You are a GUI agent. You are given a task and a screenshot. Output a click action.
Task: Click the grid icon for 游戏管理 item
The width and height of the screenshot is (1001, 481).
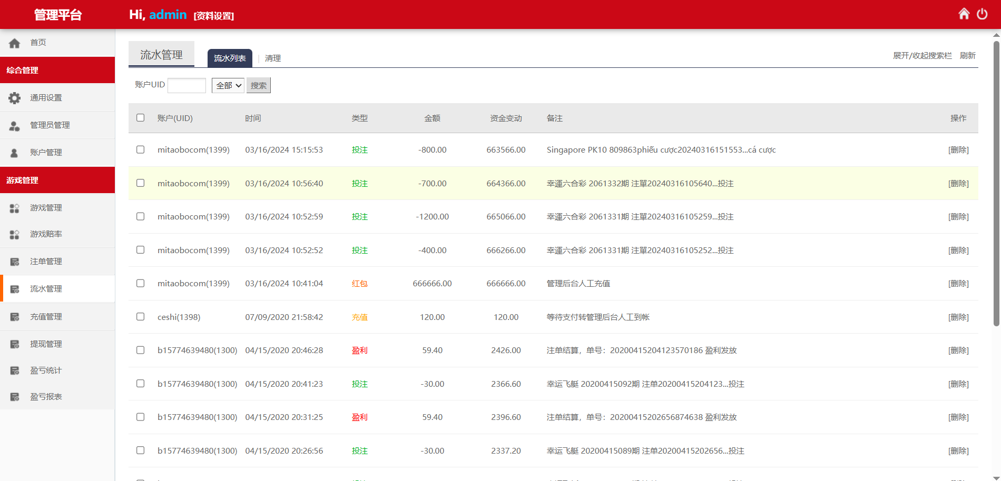point(15,208)
